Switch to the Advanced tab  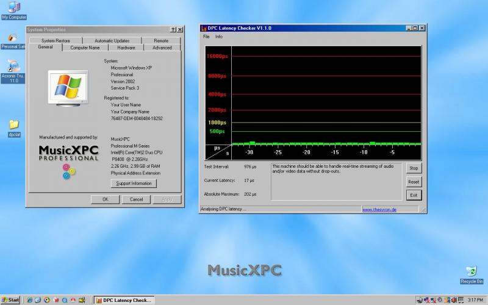point(162,48)
